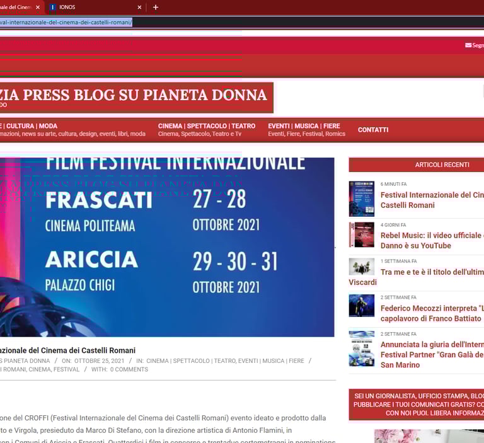This screenshot has width=484, height=443.
Task: Click the IONOS tab favicon
Action: (x=53, y=7)
